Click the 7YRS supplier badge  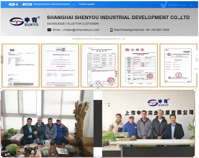(12, 4)
